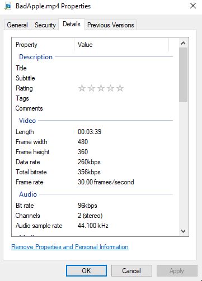
Task: Select the audio Bit rate label
Action: [25, 206]
